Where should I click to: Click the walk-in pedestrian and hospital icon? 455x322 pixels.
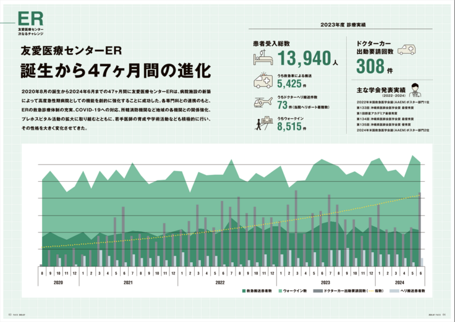[x=263, y=124]
